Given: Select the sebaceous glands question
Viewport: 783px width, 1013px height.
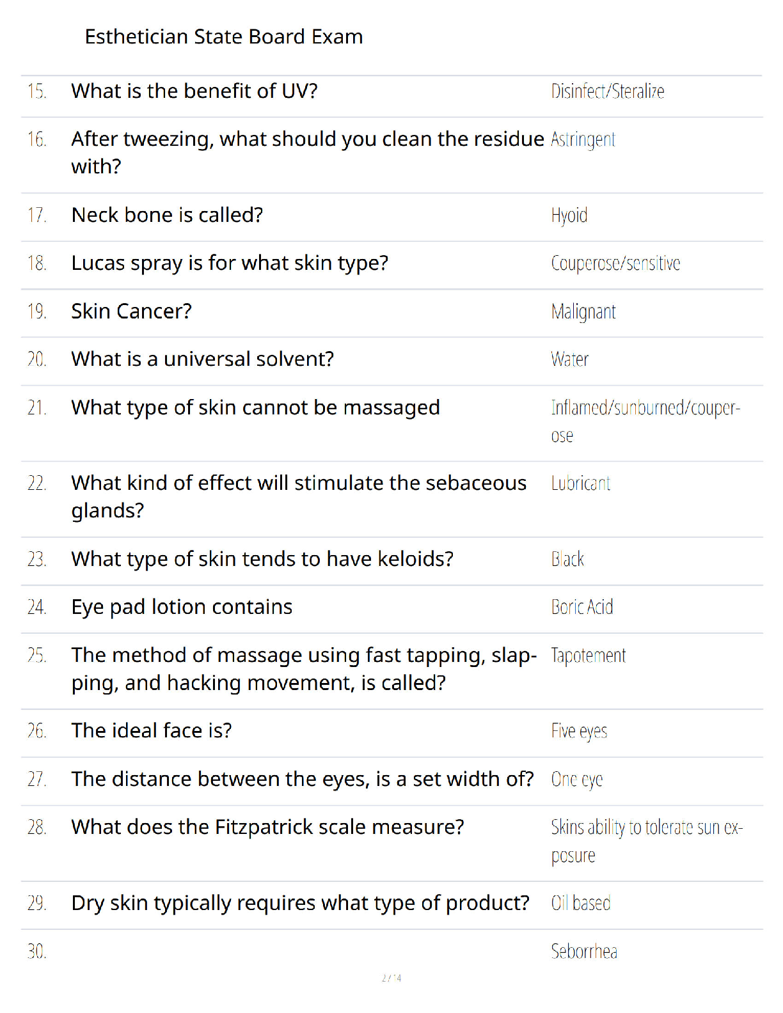Looking at the screenshot, I should [x=299, y=496].
